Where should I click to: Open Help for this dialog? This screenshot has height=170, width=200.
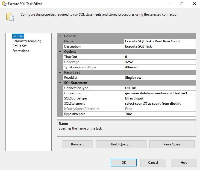(184, 162)
